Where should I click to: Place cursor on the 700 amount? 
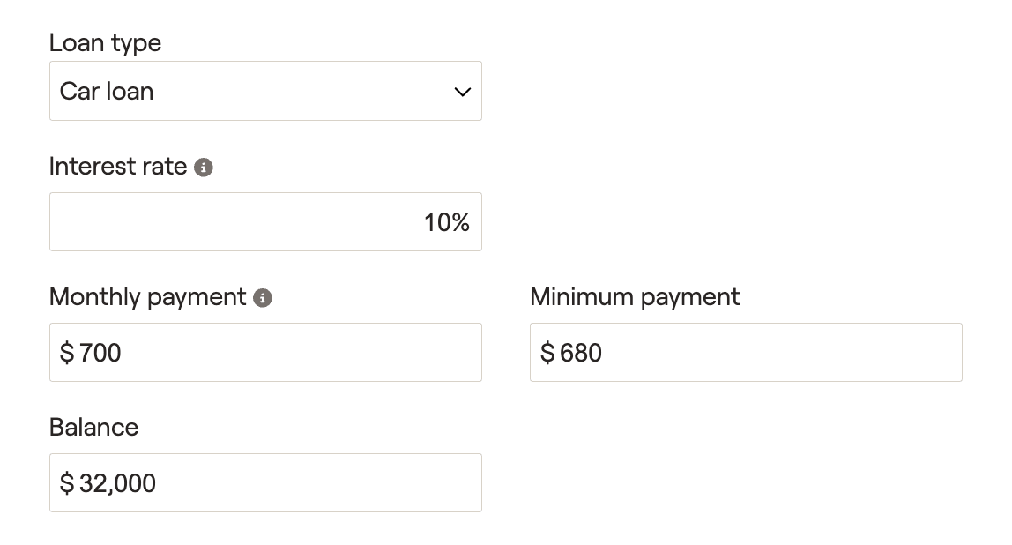pos(100,353)
